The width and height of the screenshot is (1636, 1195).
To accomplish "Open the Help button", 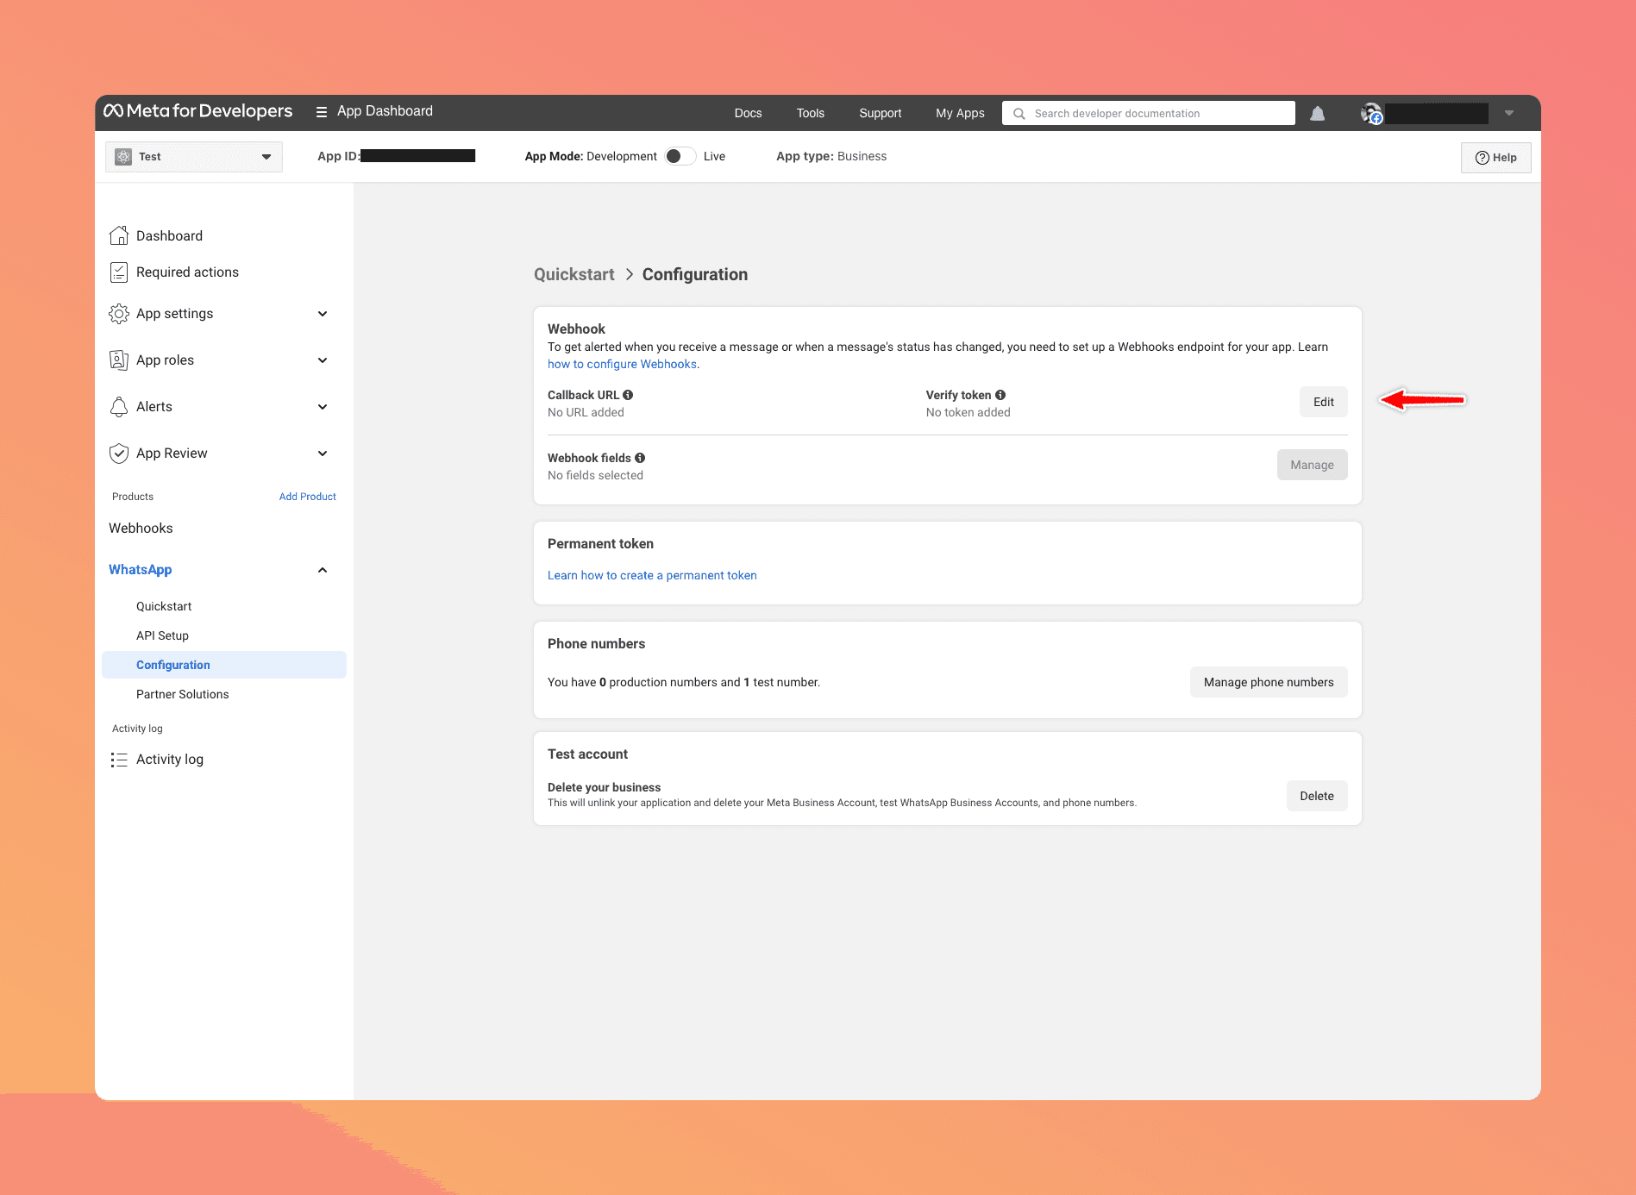I will click(x=1496, y=158).
